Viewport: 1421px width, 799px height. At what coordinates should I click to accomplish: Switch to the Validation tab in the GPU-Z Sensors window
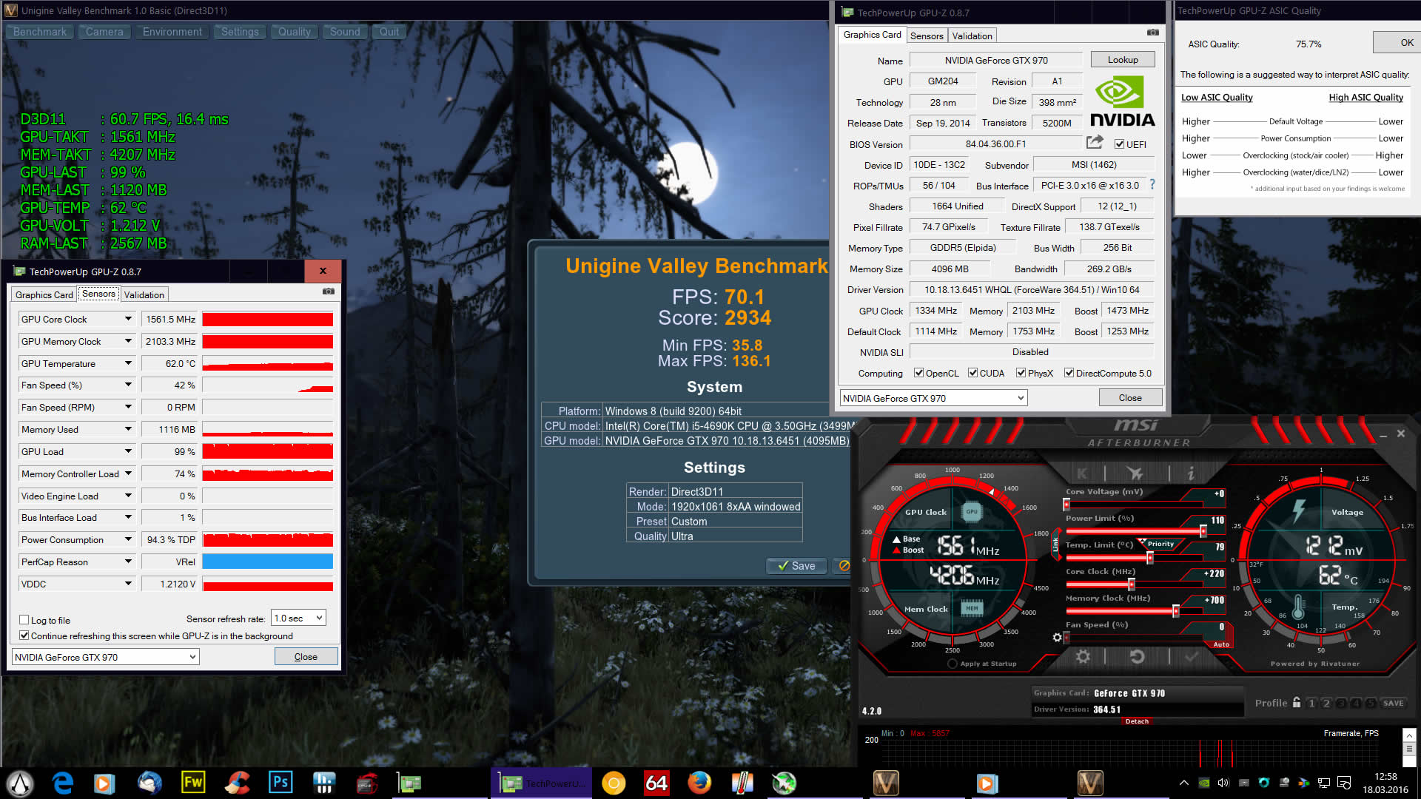click(x=144, y=294)
